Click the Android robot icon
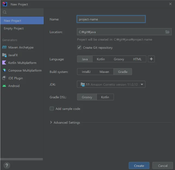The width and height of the screenshot is (175, 170). click(4, 86)
